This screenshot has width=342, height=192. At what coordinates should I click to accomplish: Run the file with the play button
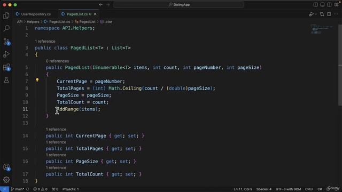(x=311, y=14)
